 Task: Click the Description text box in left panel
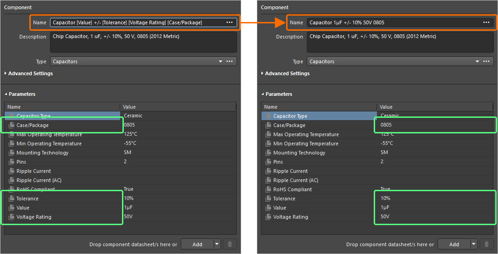coord(143,42)
